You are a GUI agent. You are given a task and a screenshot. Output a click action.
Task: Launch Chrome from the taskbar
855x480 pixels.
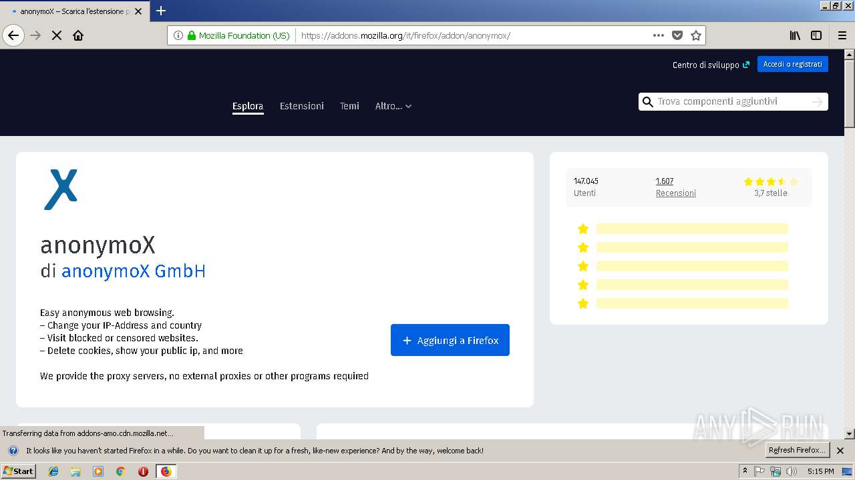pyautogui.click(x=120, y=471)
